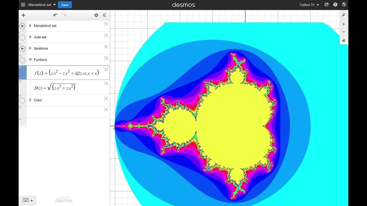Screen dimensions: 367x206
Task: Click the add item plus icon
Action: coord(24,15)
